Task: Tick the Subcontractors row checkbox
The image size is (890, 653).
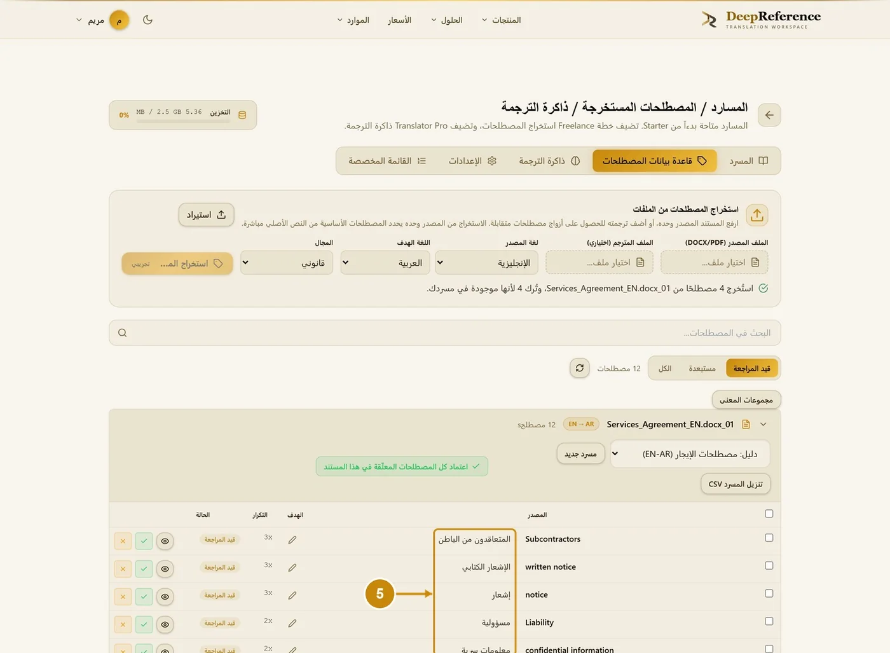Action: coord(769,538)
